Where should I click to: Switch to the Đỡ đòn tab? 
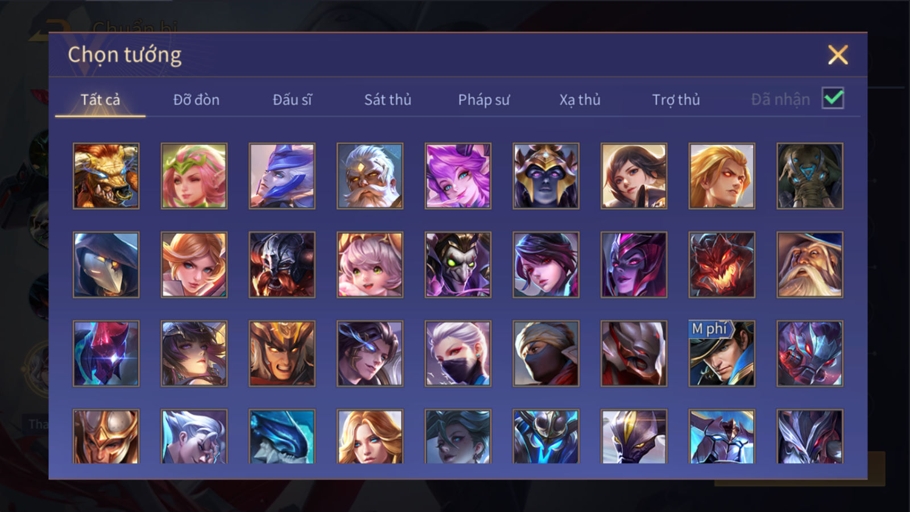196,100
